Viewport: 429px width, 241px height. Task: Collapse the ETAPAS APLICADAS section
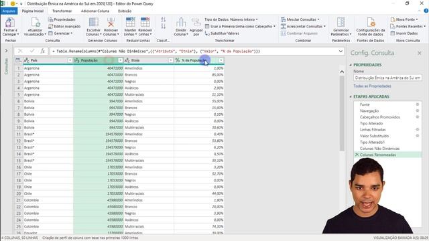351,96
